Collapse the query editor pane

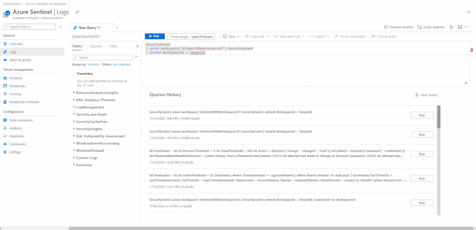(x=466, y=83)
